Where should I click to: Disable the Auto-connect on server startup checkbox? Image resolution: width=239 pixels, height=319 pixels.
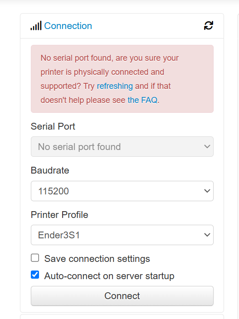click(35, 275)
